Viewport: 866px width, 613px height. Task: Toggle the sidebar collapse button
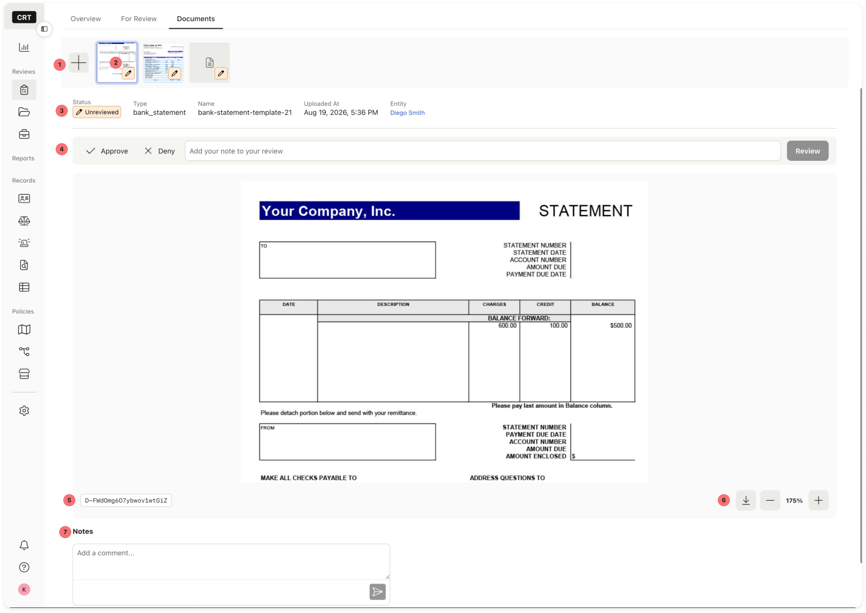click(x=45, y=29)
